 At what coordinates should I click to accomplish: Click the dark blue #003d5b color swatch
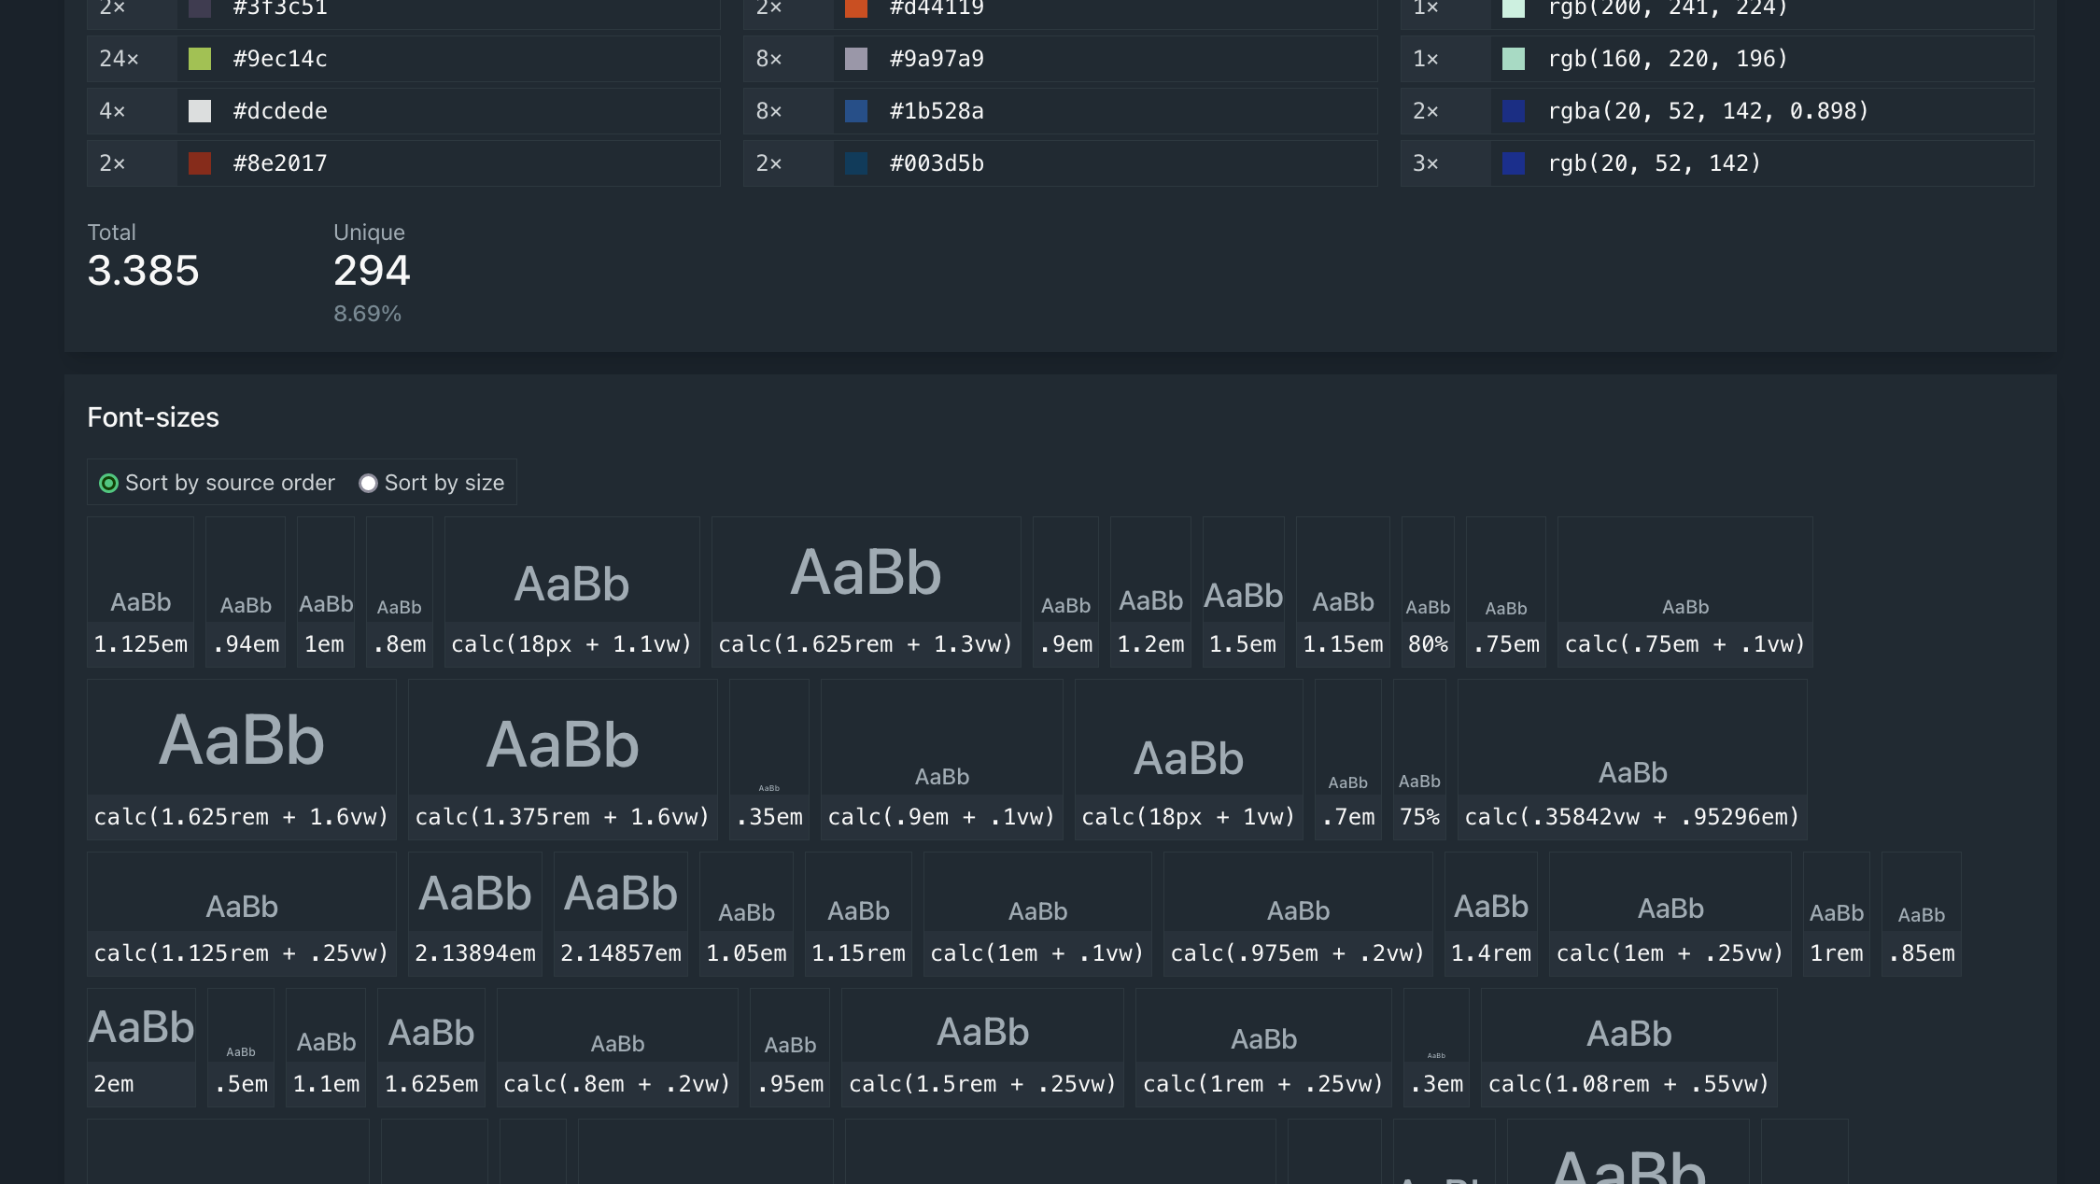[x=856, y=162]
